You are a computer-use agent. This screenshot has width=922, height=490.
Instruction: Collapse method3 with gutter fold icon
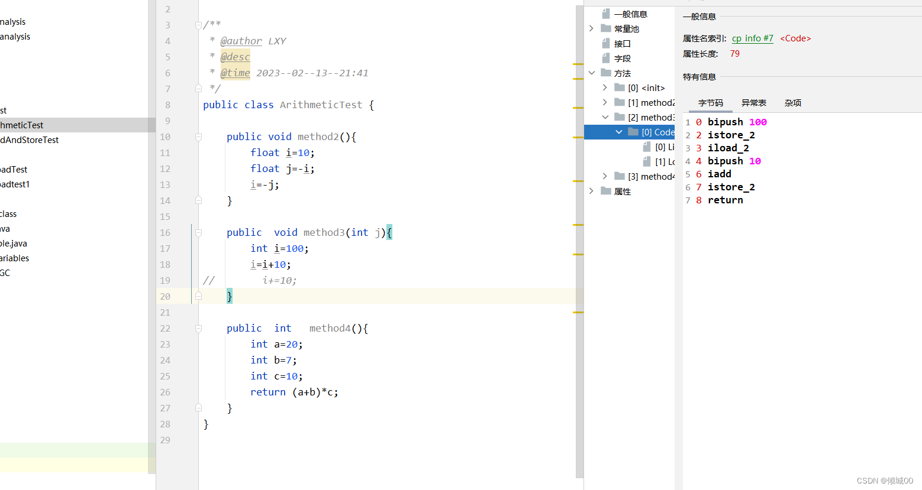(198, 233)
